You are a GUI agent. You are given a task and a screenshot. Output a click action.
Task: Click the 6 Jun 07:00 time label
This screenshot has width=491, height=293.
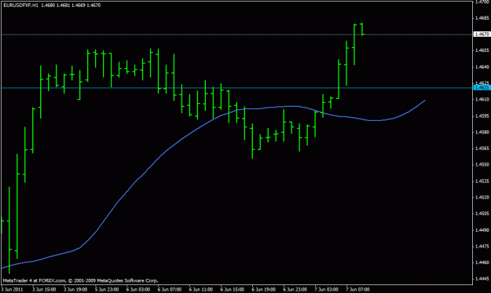click(170, 290)
